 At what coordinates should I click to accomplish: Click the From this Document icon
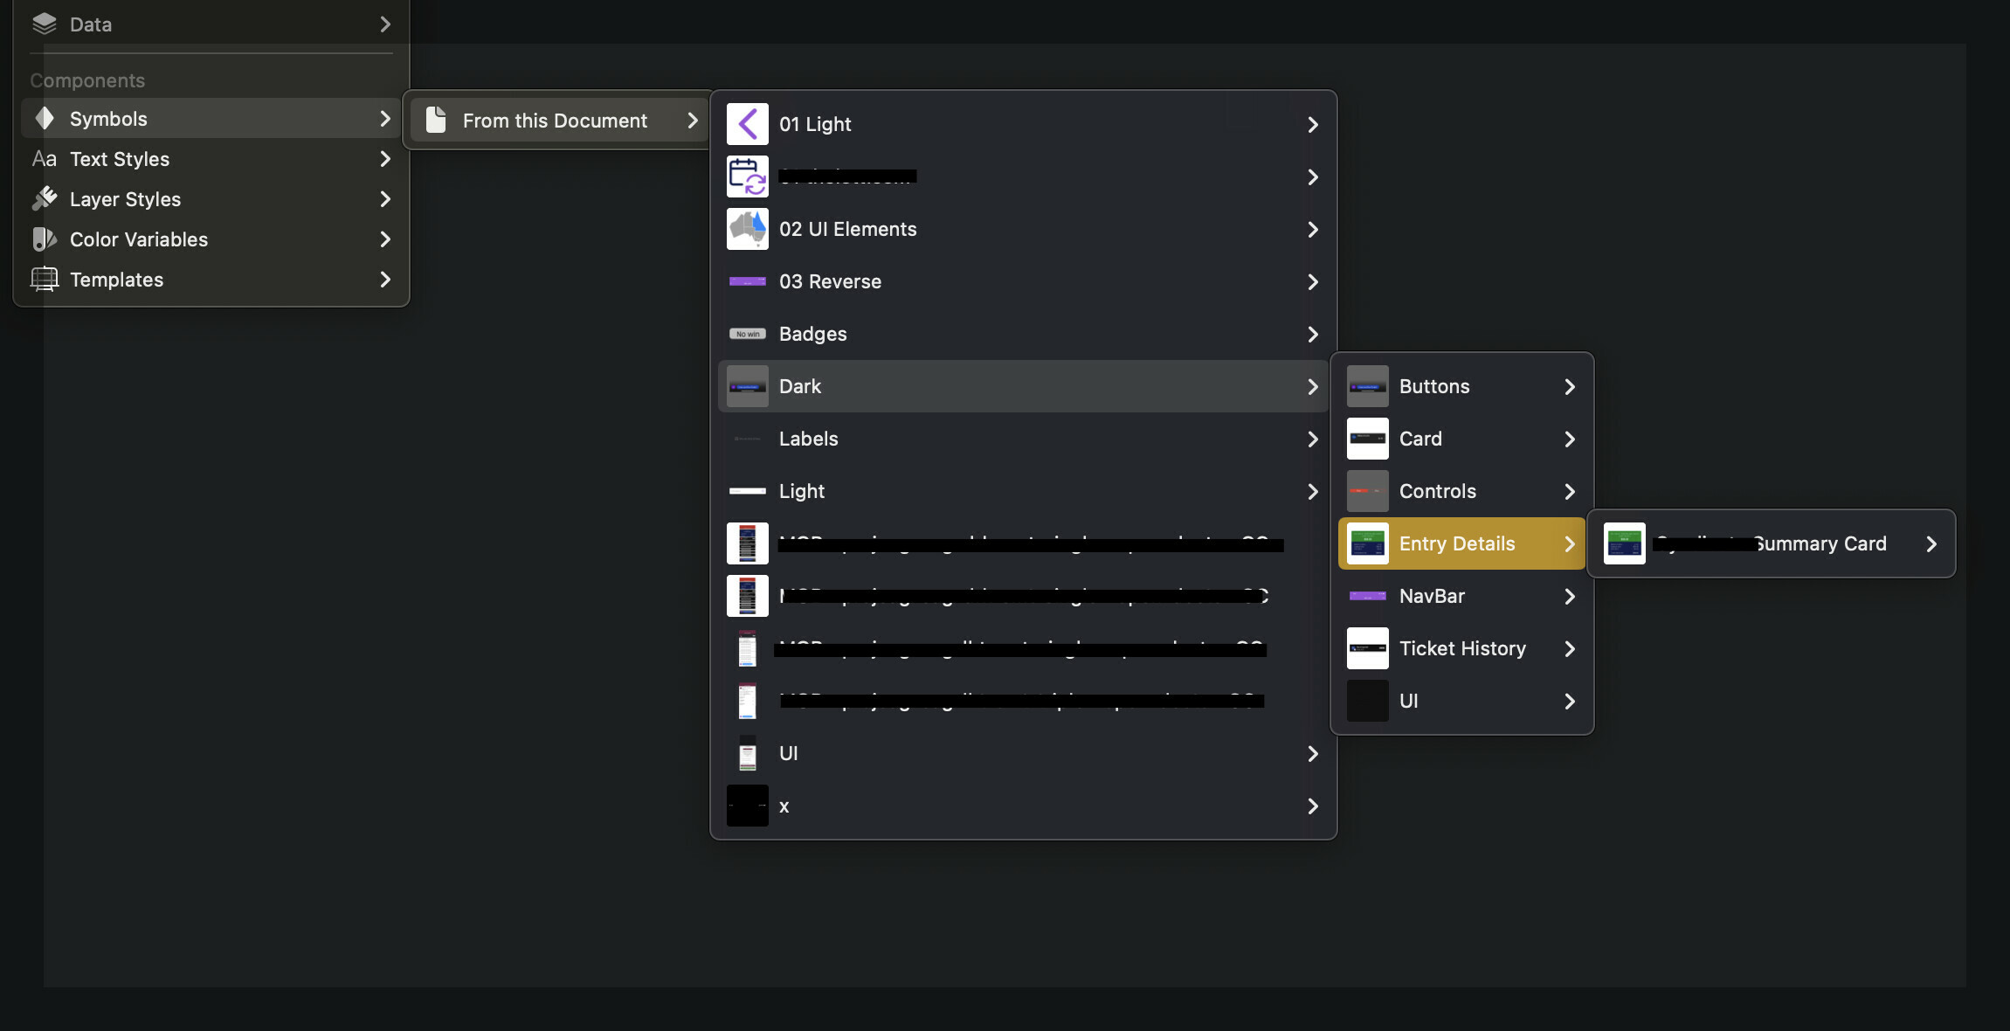coord(439,120)
